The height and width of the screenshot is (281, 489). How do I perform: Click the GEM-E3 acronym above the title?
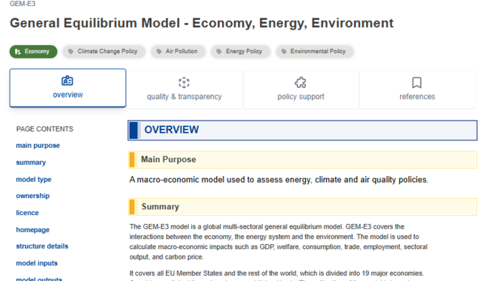[22, 4]
